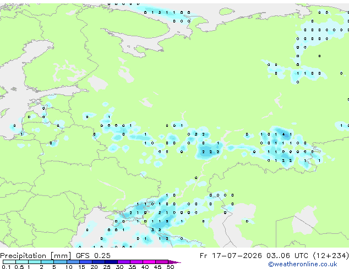Select the 15–20 mm legend color swatch
The width and height of the screenshot is (349, 269).
tap(86, 262)
